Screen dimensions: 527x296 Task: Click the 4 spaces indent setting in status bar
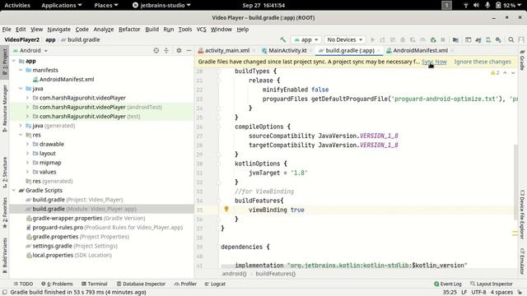click(x=501, y=293)
